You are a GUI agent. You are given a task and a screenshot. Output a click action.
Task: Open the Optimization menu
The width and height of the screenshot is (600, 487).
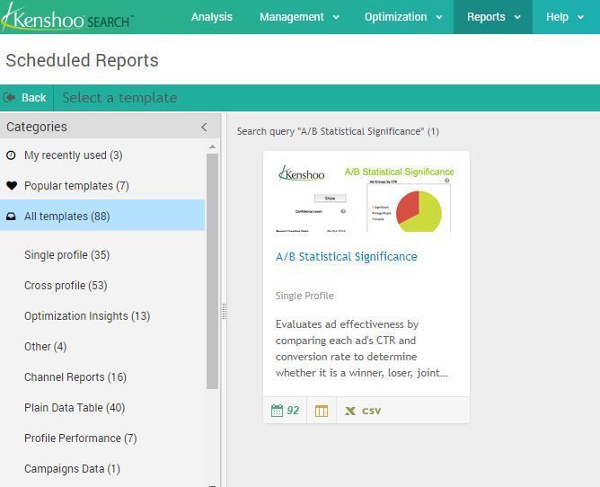pyautogui.click(x=395, y=17)
